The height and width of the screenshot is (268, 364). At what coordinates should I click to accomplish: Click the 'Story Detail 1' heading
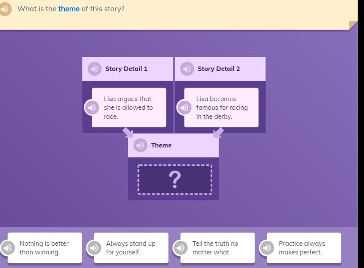pyautogui.click(x=126, y=69)
